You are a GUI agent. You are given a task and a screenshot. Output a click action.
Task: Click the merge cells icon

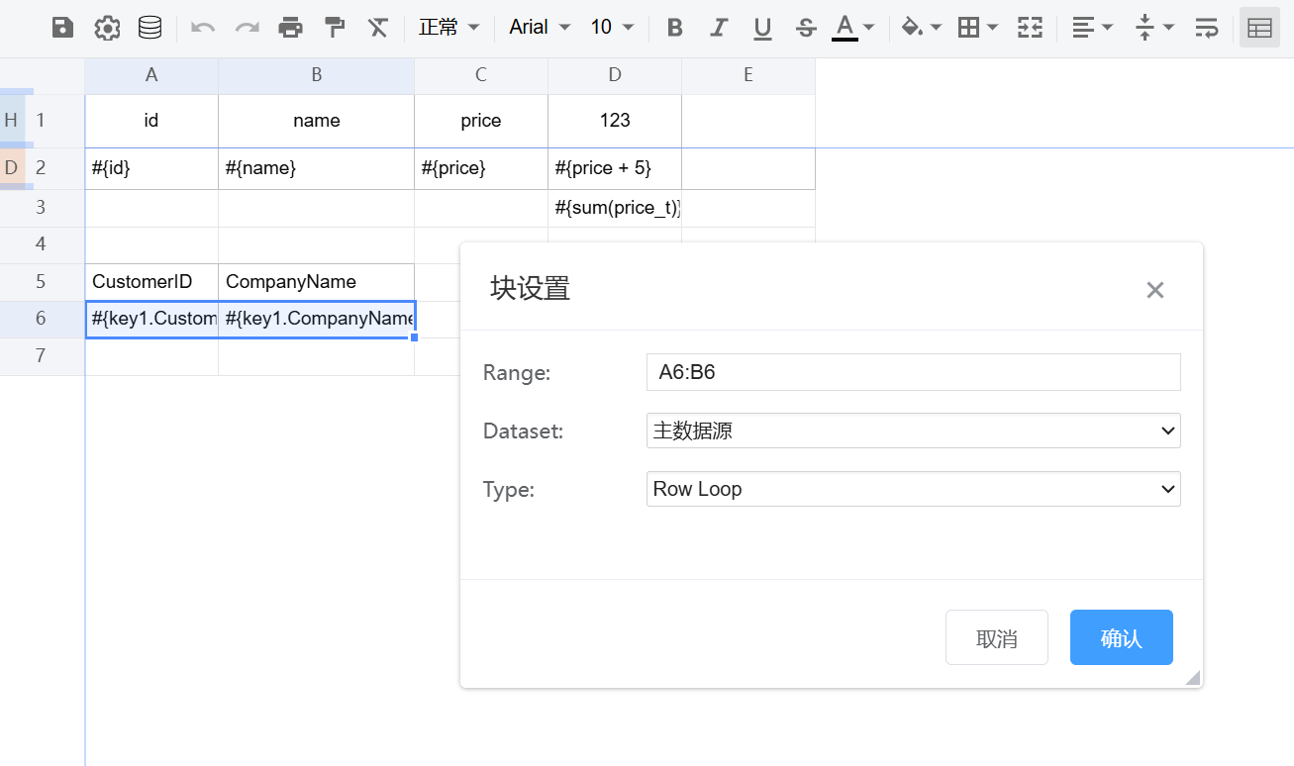[1030, 28]
